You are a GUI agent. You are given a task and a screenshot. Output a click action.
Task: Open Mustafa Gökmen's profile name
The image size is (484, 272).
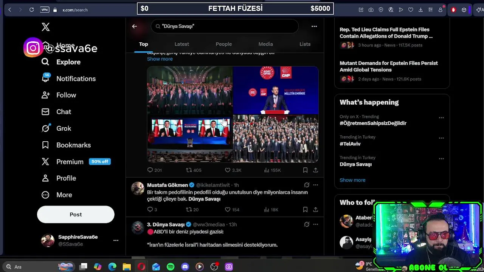point(167,185)
